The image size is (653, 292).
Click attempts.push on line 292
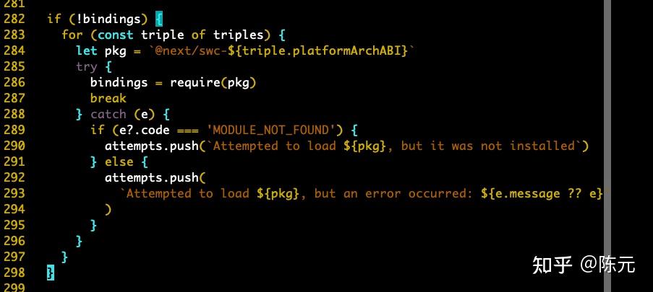point(152,177)
